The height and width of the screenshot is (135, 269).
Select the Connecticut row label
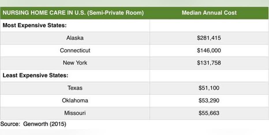(x=75, y=51)
